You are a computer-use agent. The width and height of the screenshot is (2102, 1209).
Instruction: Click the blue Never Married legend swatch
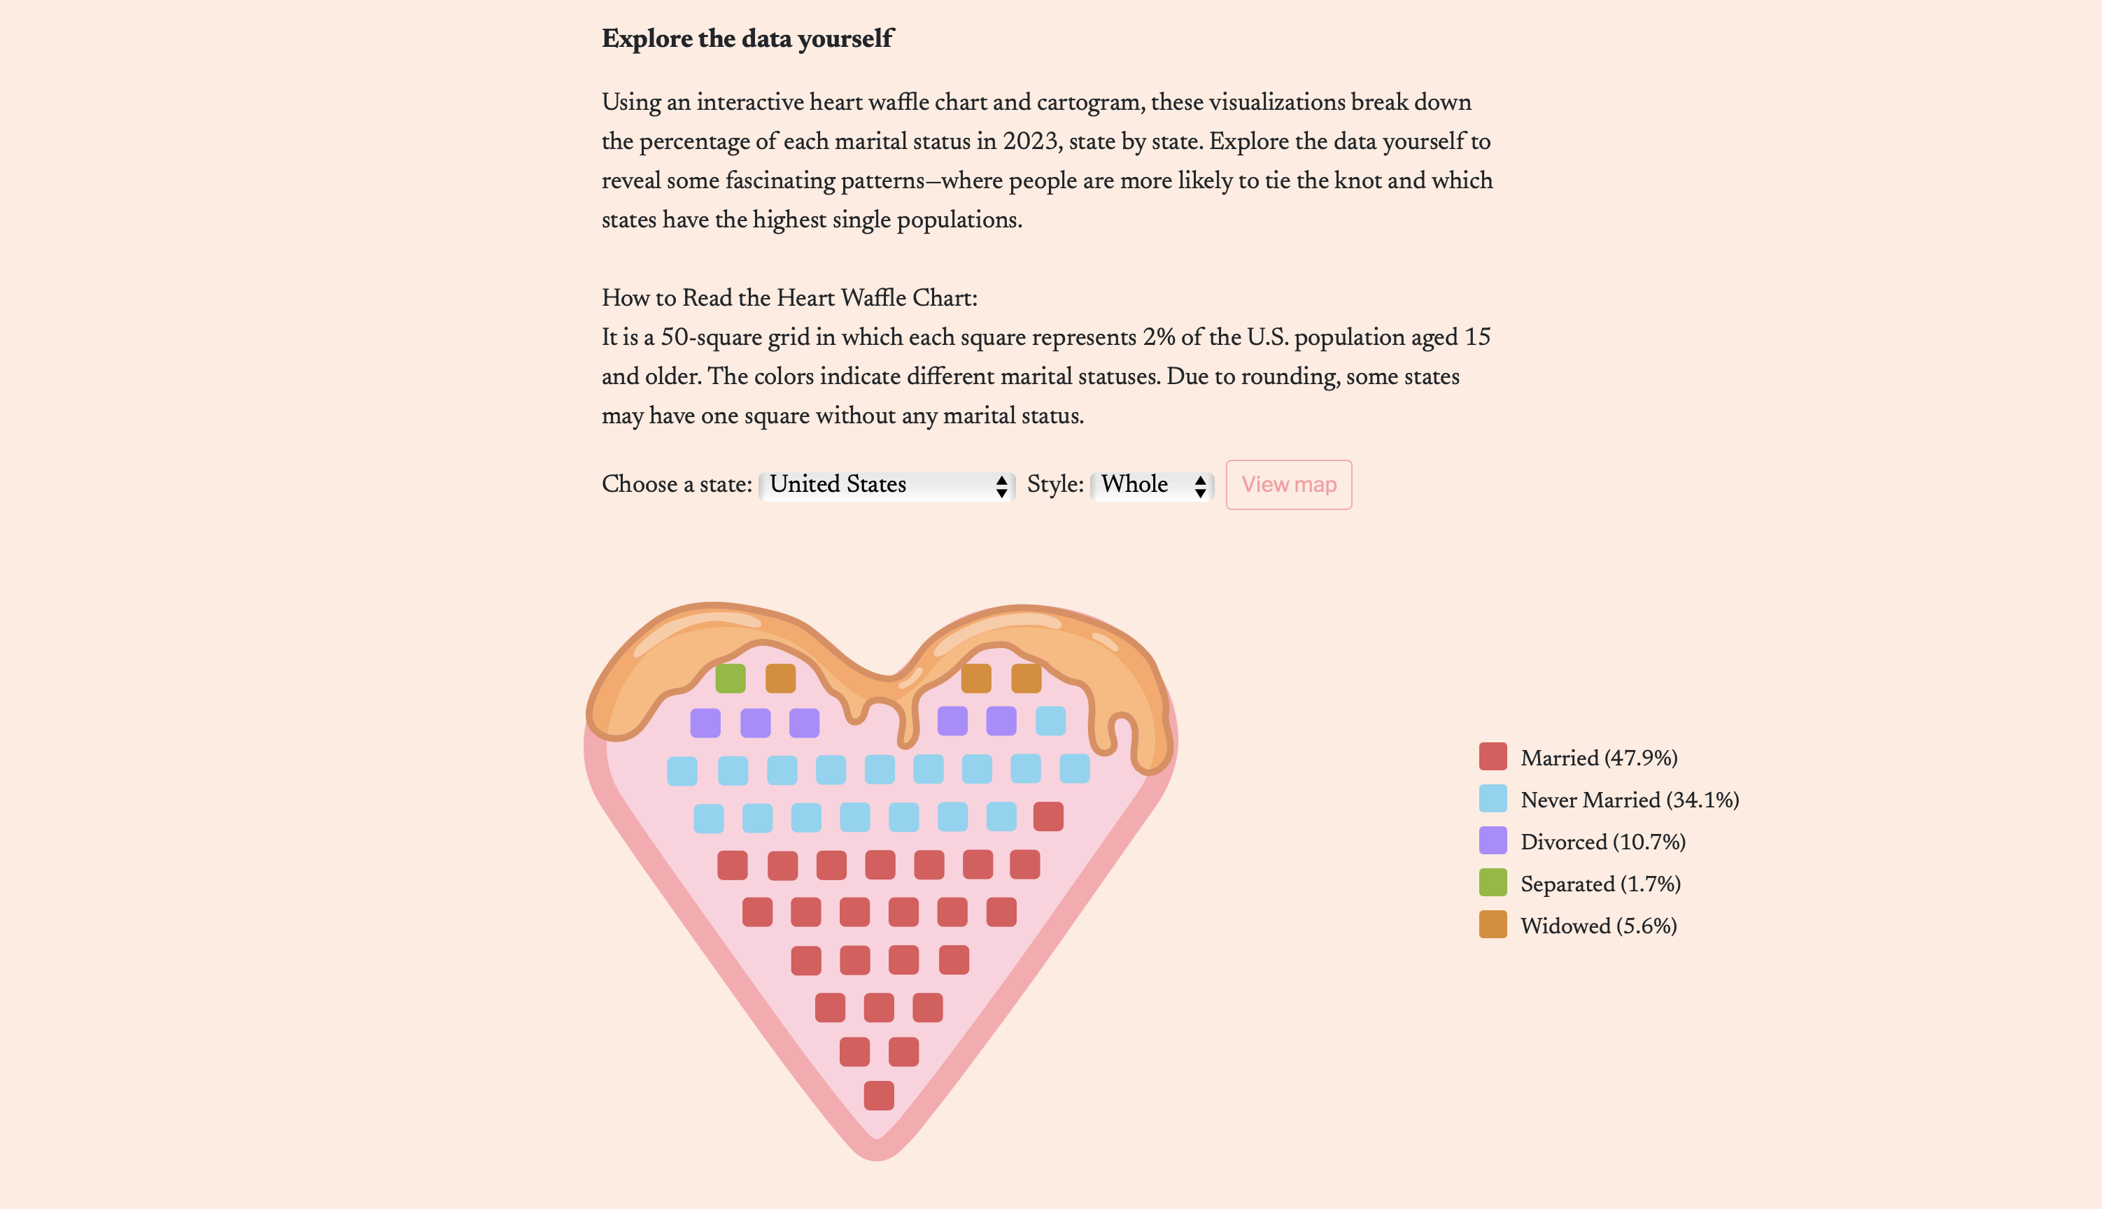1493,799
